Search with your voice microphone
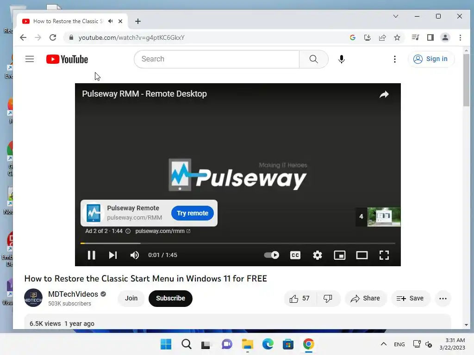This screenshot has width=474, height=355. (341, 59)
